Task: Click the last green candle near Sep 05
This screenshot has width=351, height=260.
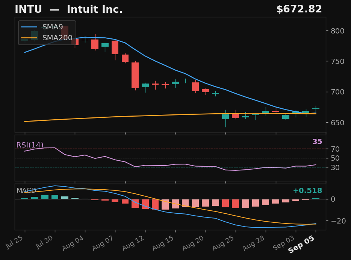Action: [316, 108]
